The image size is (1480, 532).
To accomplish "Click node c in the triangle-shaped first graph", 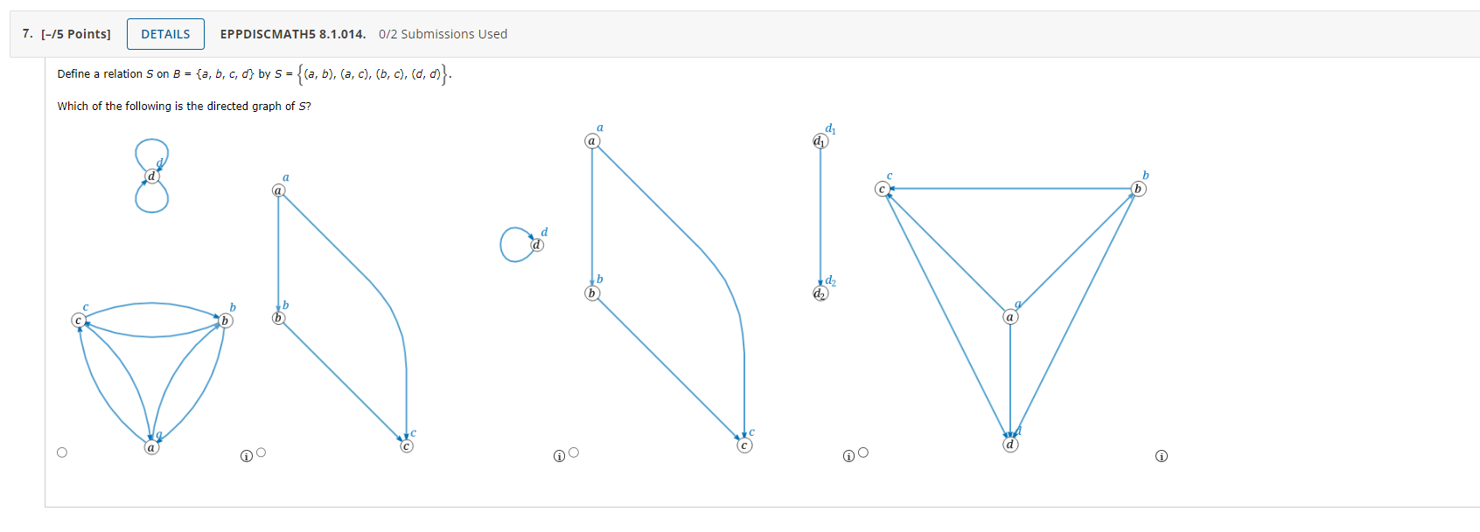I will [77, 320].
